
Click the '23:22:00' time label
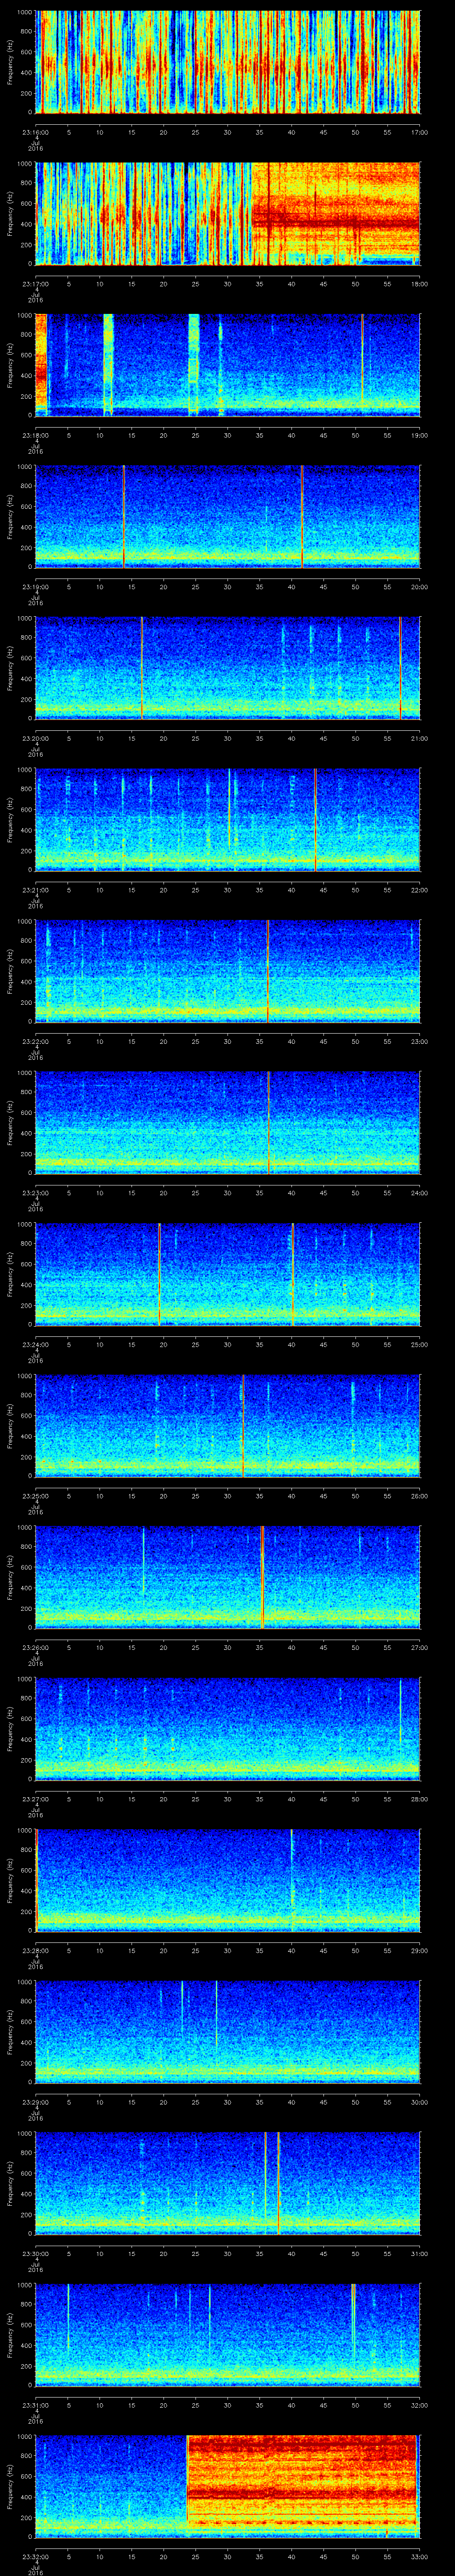pos(35,1041)
